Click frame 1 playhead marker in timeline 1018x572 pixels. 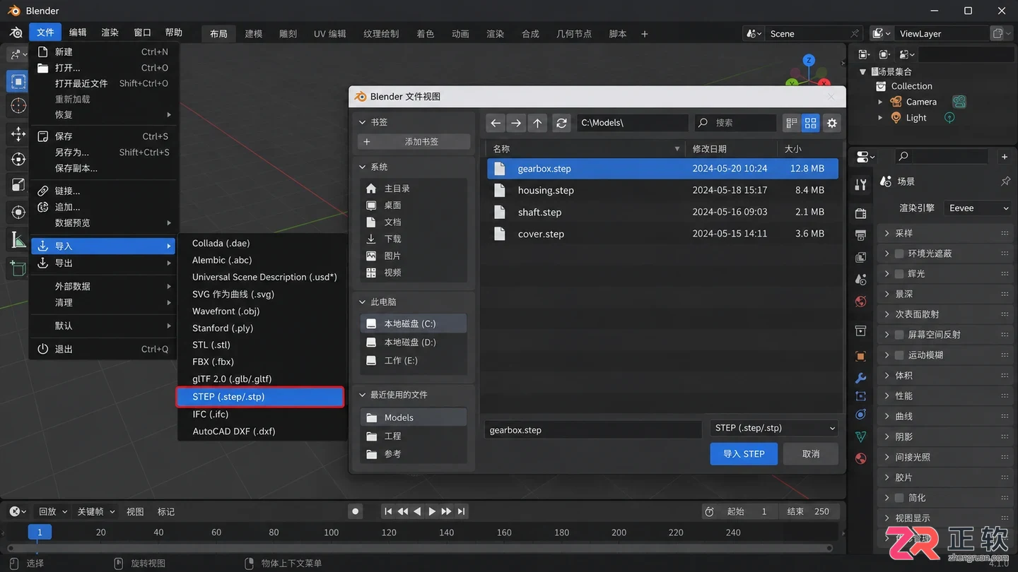click(x=40, y=532)
